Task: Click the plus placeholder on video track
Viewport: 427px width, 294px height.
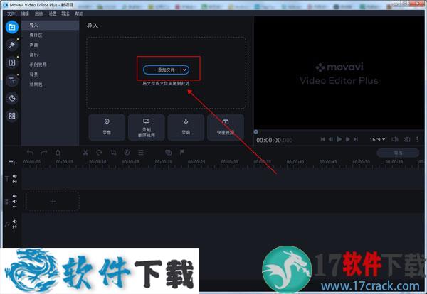Action: (53, 202)
